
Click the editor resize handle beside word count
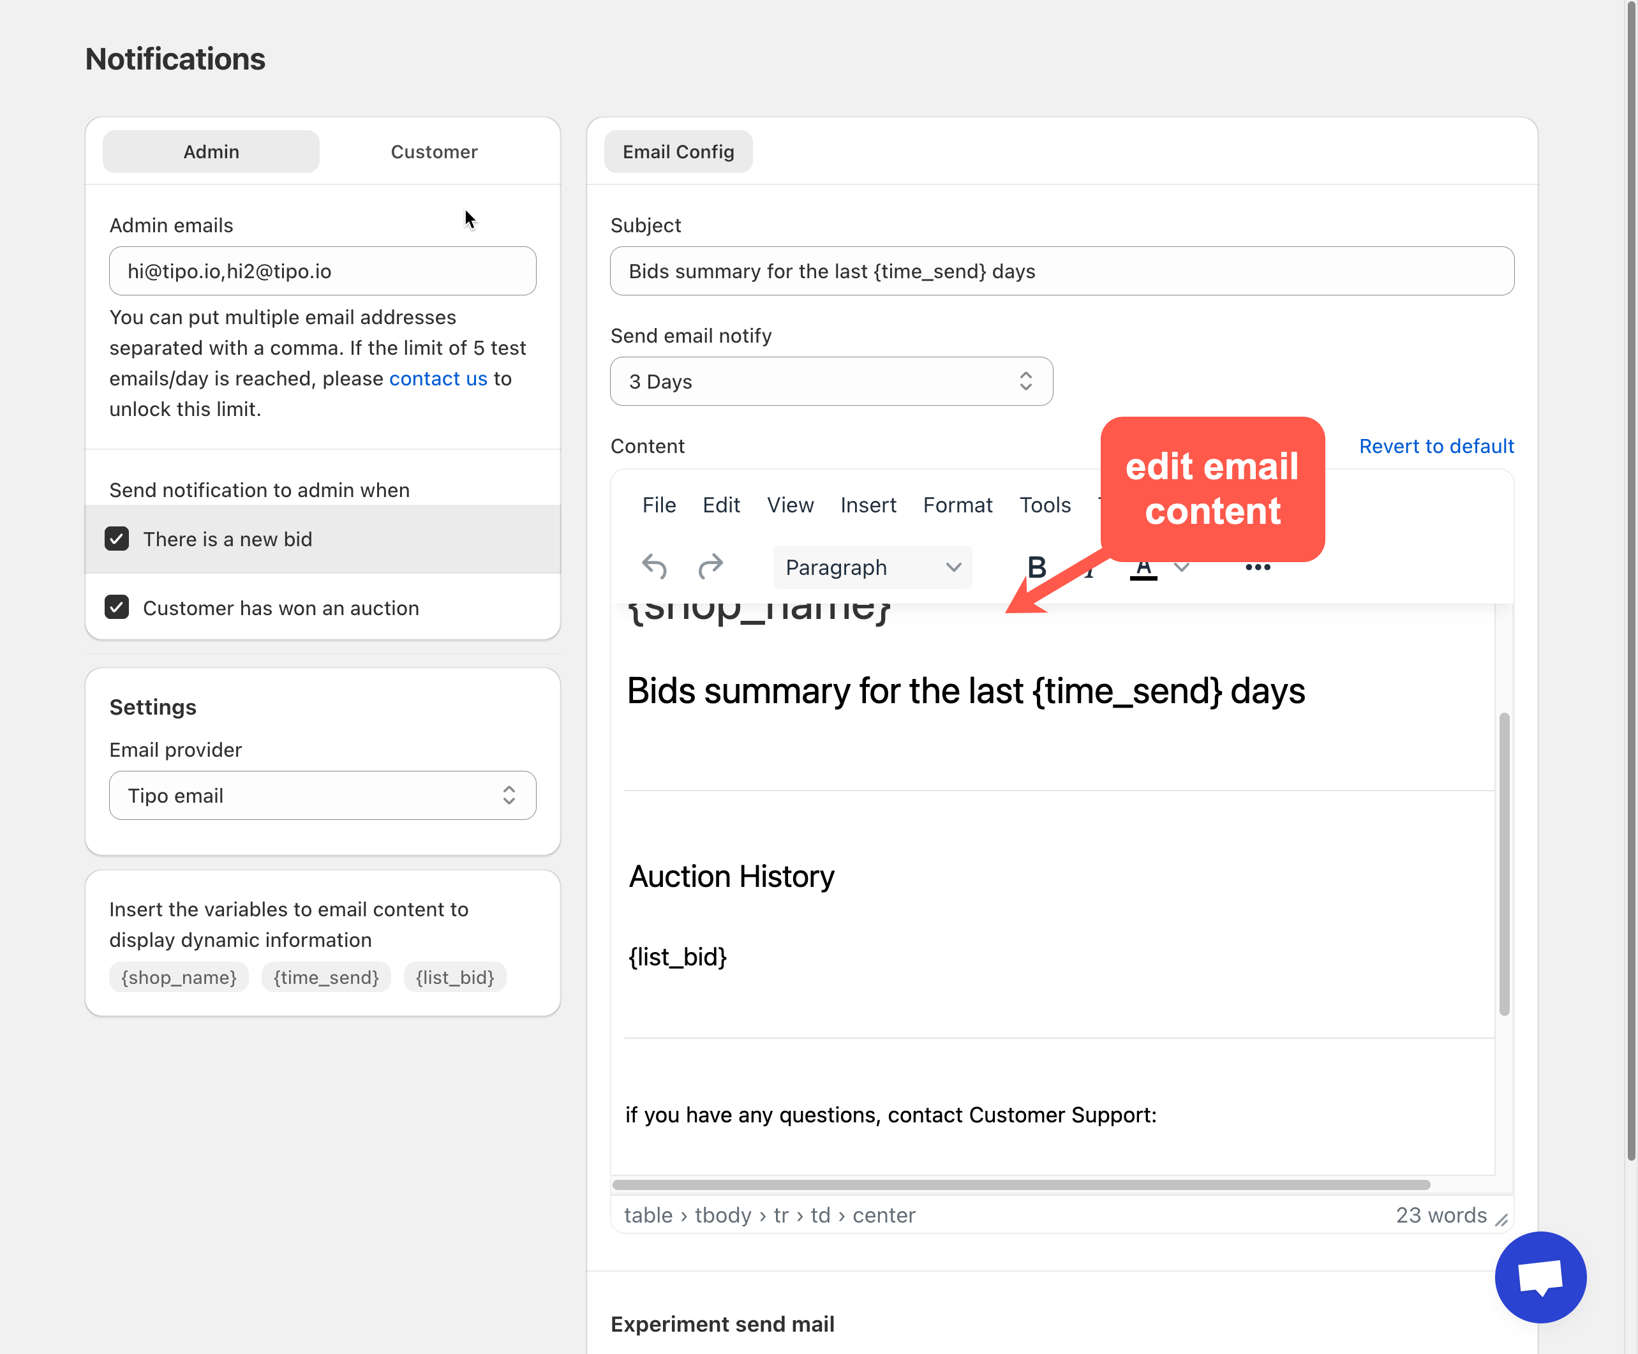click(x=1501, y=1220)
